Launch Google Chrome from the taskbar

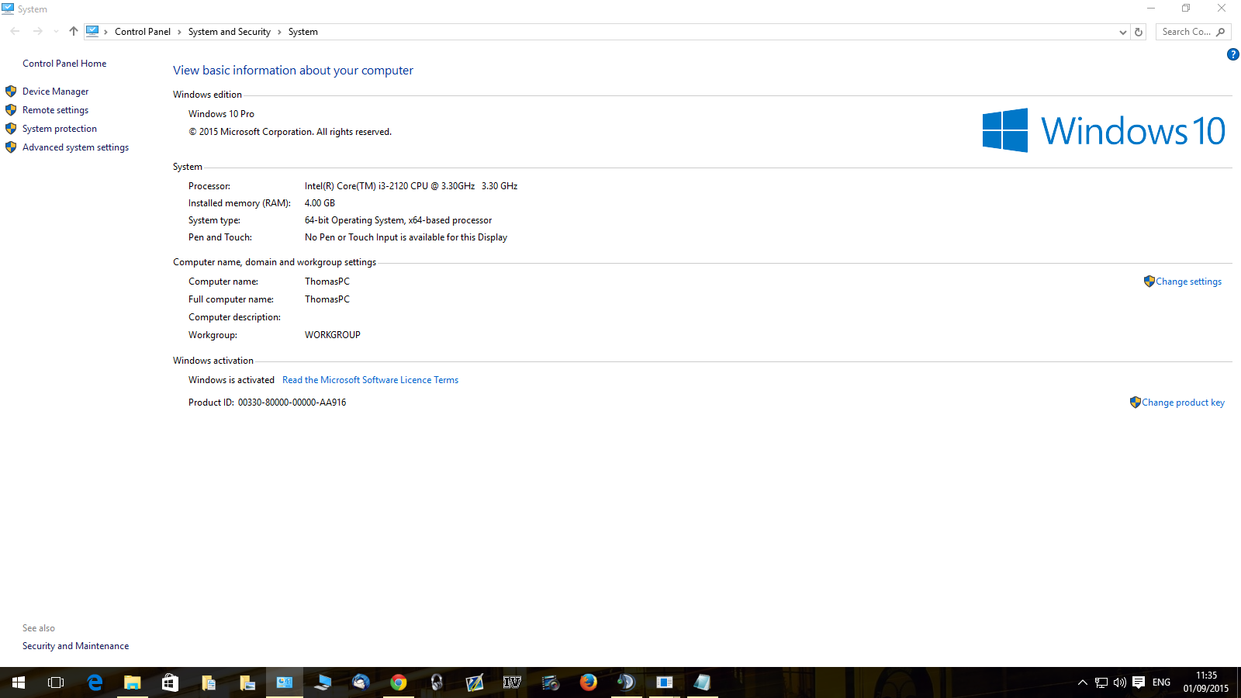pos(399,682)
